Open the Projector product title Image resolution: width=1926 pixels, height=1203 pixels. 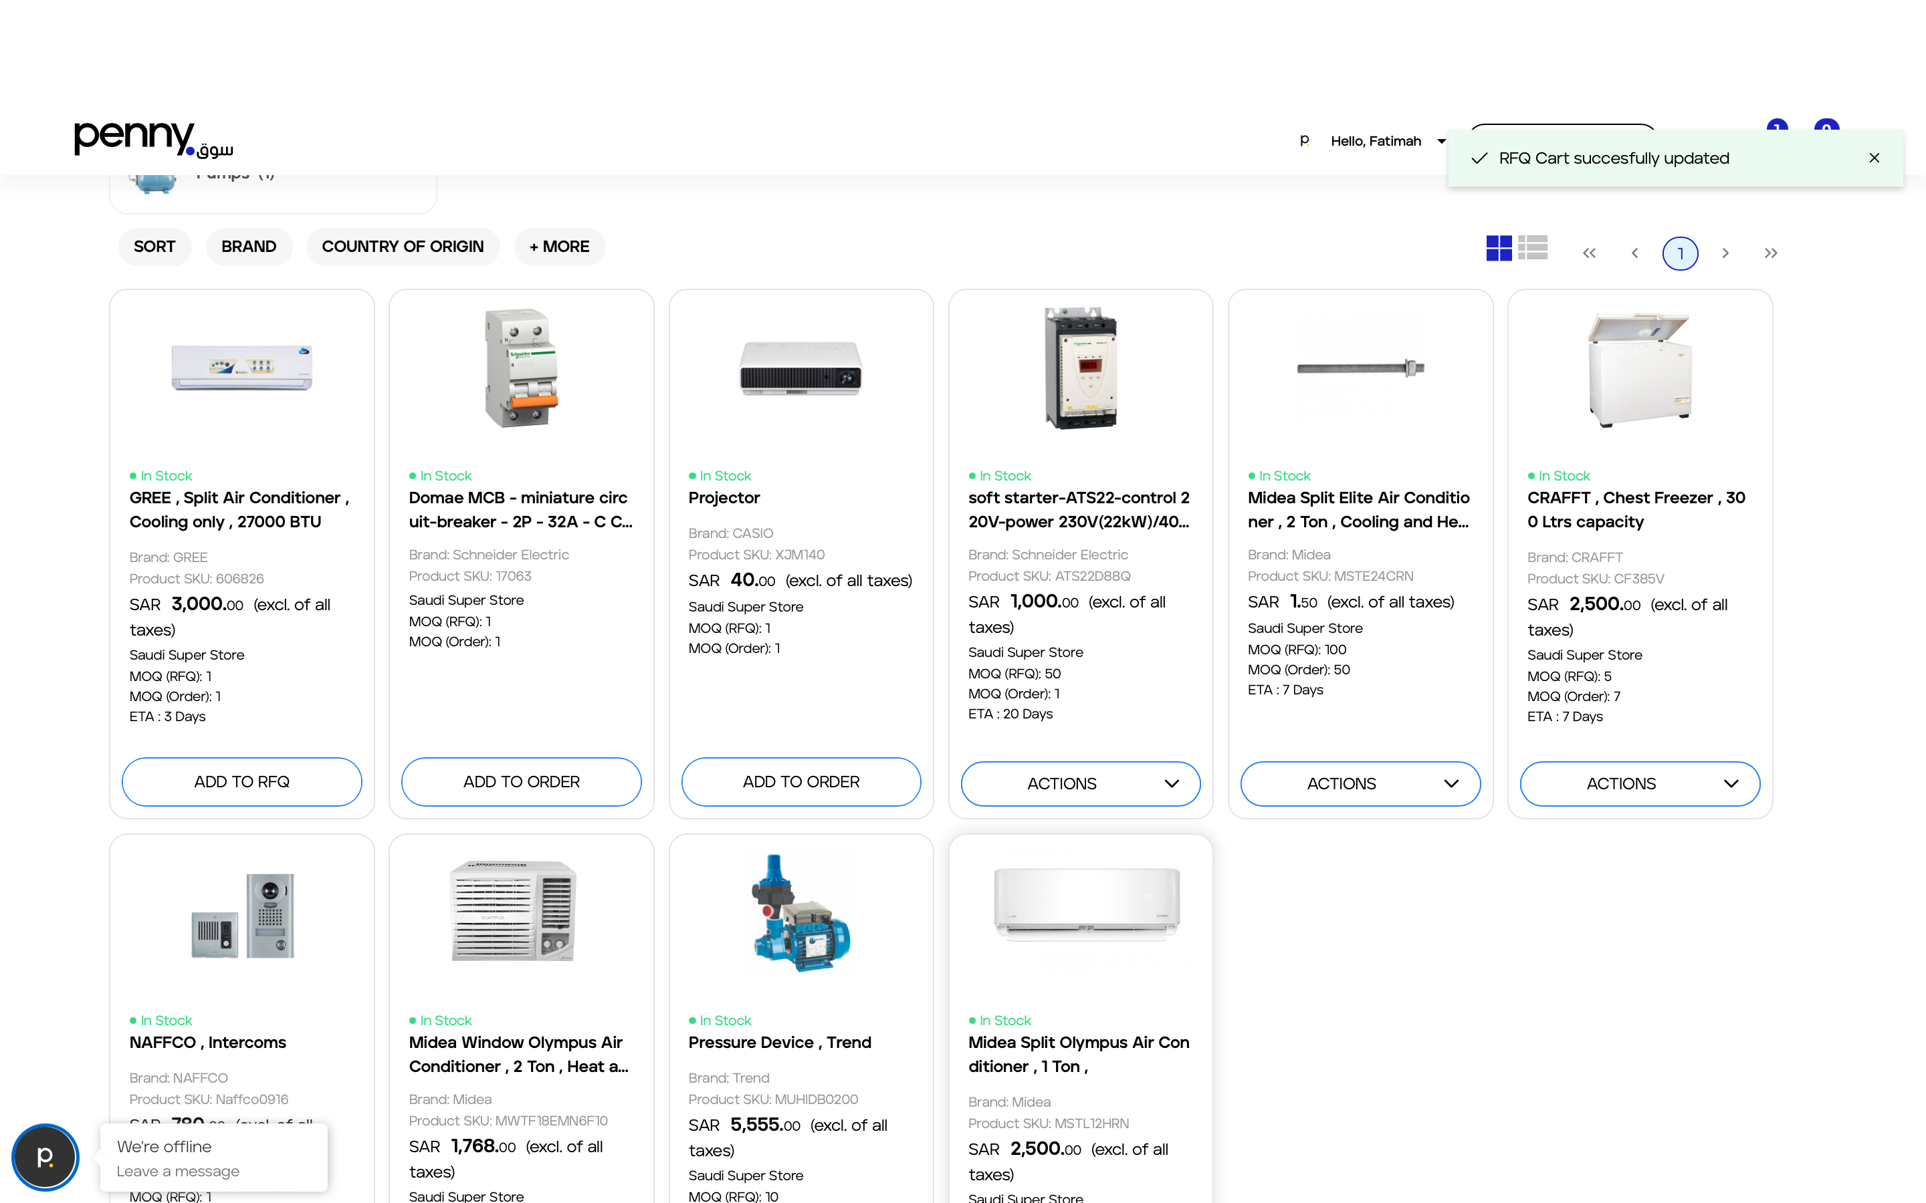coord(724,497)
